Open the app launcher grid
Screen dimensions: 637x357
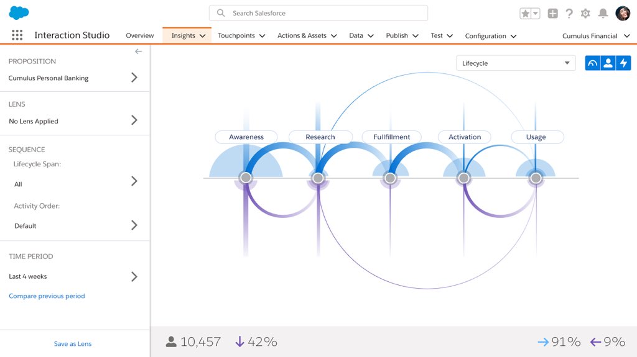click(x=17, y=35)
